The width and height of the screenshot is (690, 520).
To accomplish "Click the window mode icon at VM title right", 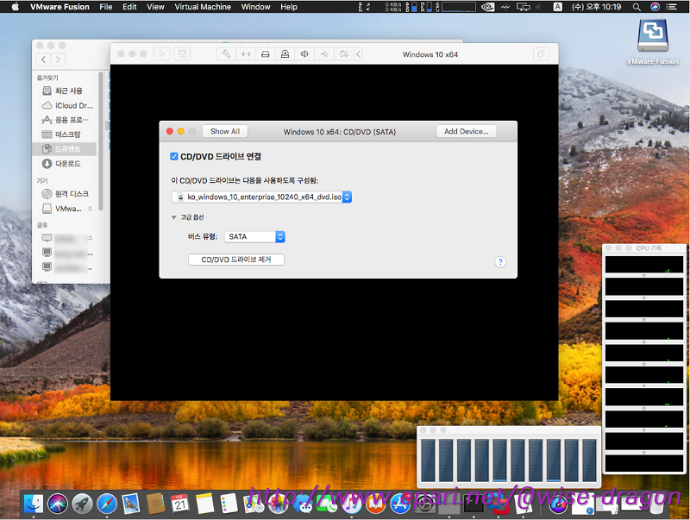I will click(542, 54).
